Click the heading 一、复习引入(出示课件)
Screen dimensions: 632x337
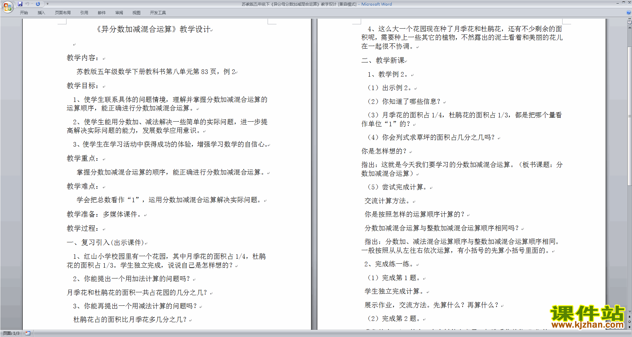pos(105,243)
